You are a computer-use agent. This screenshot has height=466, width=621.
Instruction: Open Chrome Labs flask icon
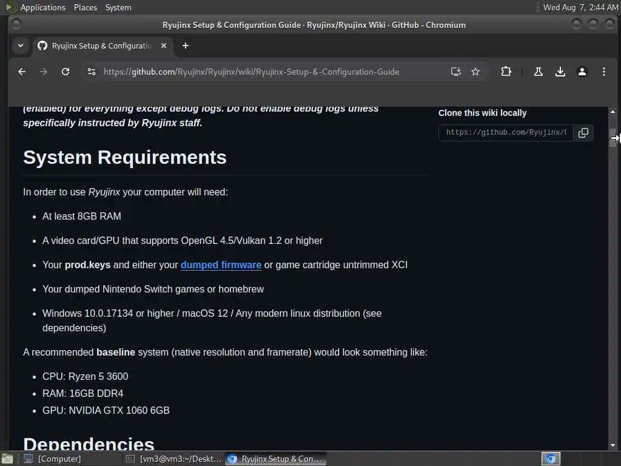pos(539,72)
